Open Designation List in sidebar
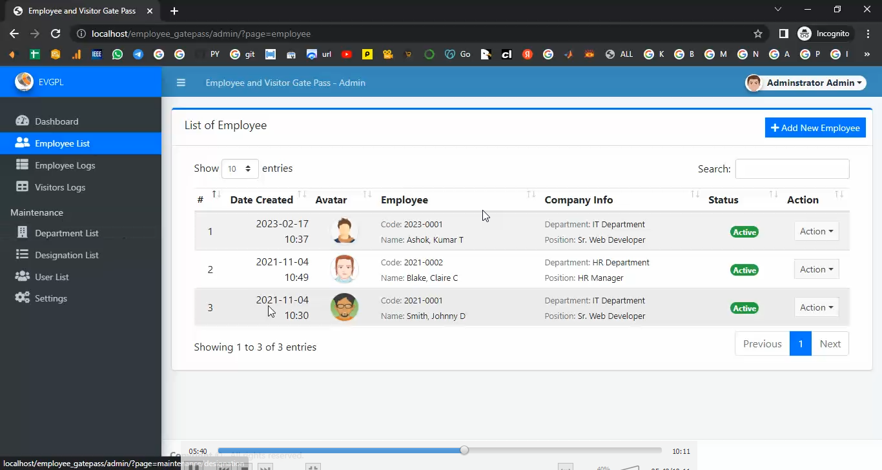Image resolution: width=882 pixels, height=470 pixels. click(x=67, y=255)
